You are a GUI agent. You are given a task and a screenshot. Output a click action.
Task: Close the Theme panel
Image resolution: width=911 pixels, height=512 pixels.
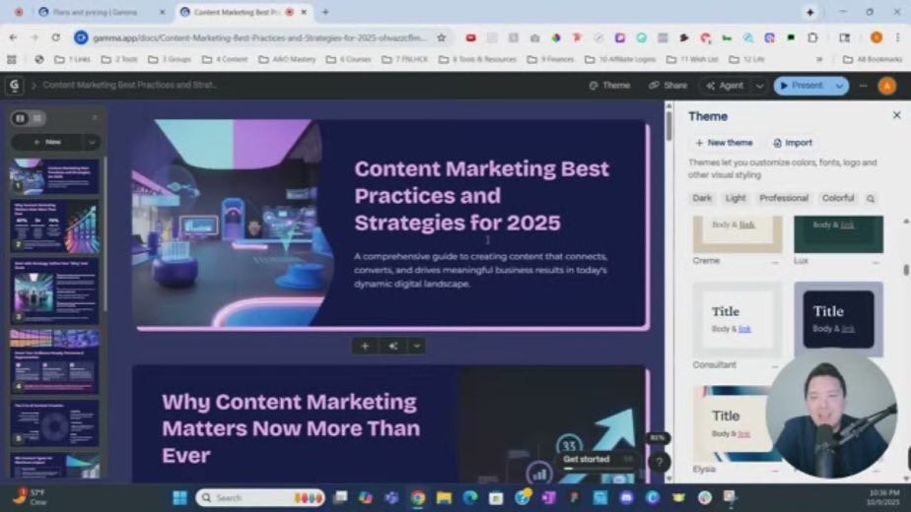point(896,115)
